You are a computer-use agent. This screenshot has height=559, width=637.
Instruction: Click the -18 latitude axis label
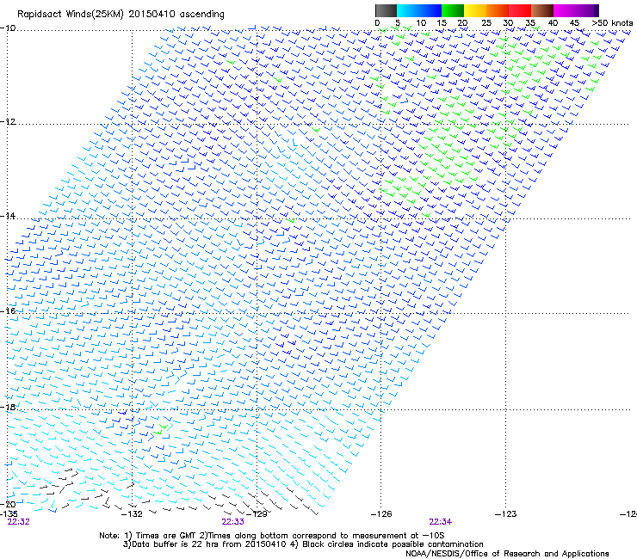click(8, 407)
